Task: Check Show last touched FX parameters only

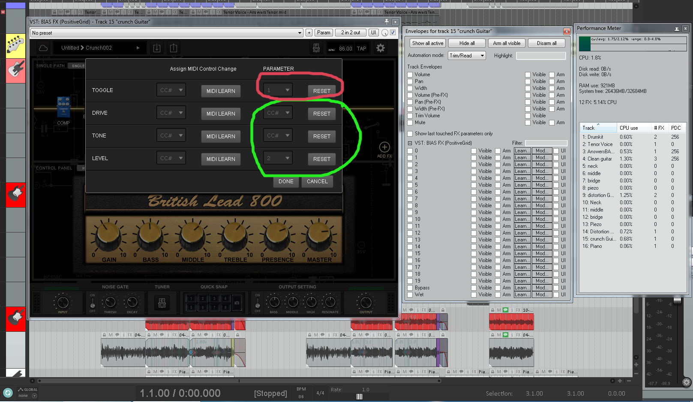Action: click(410, 134)
